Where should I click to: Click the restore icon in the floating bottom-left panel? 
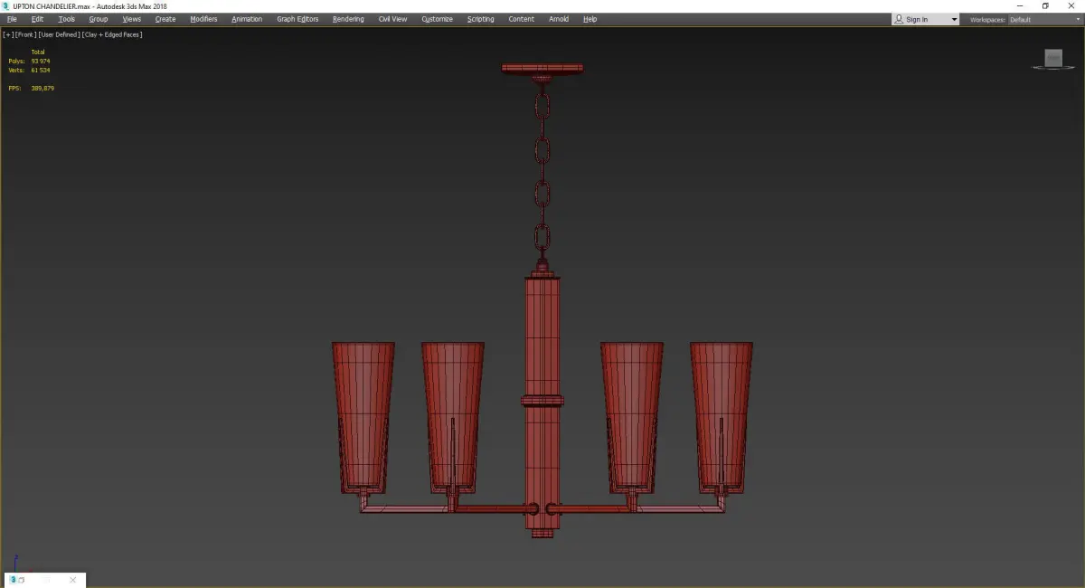point(21,580)
